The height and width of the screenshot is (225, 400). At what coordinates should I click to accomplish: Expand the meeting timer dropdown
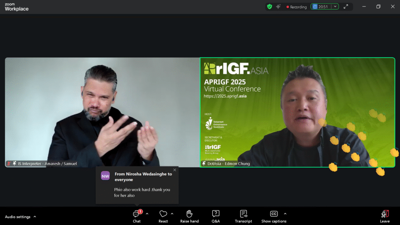(x=335, y=7)
